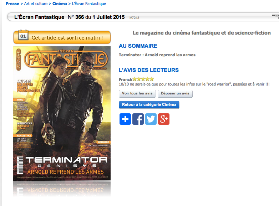Click Franck's five-star rating
The width and height of the screenshot is (279, 206).
click(x=143, y=79)
